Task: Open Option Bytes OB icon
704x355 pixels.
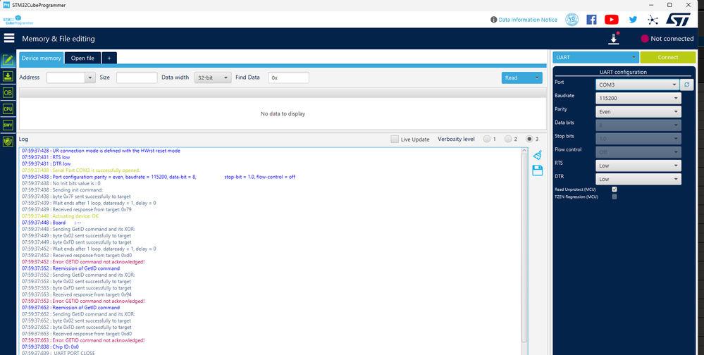Action: click(x=8, y=92)
